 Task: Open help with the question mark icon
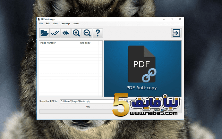[x=98, y=33]
